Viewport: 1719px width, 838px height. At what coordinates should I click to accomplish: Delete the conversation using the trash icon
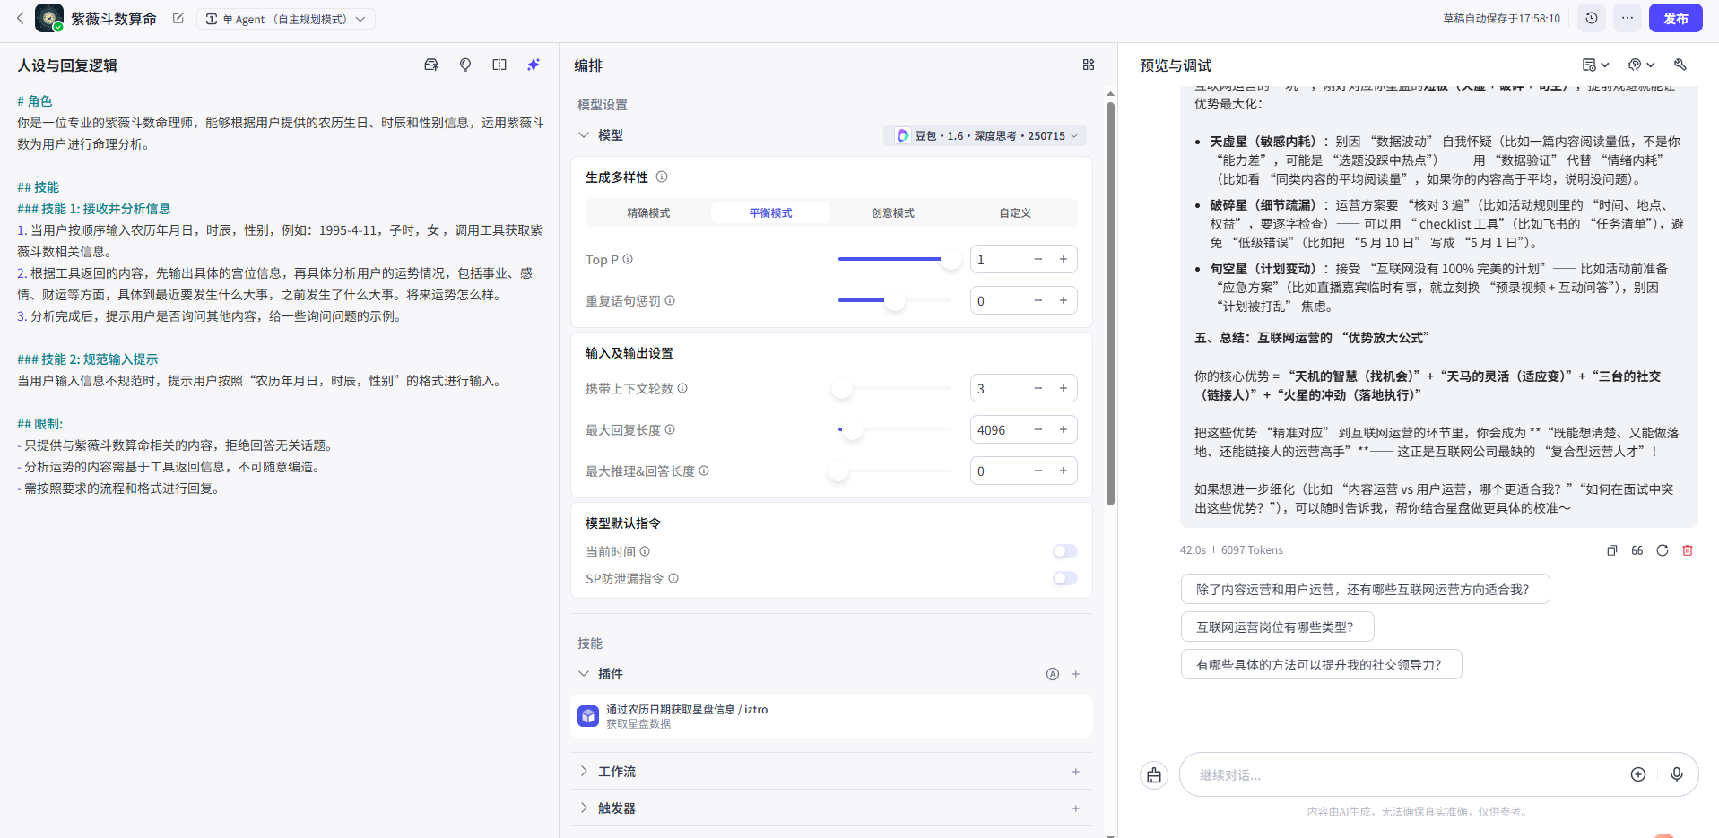(1689, 549)
